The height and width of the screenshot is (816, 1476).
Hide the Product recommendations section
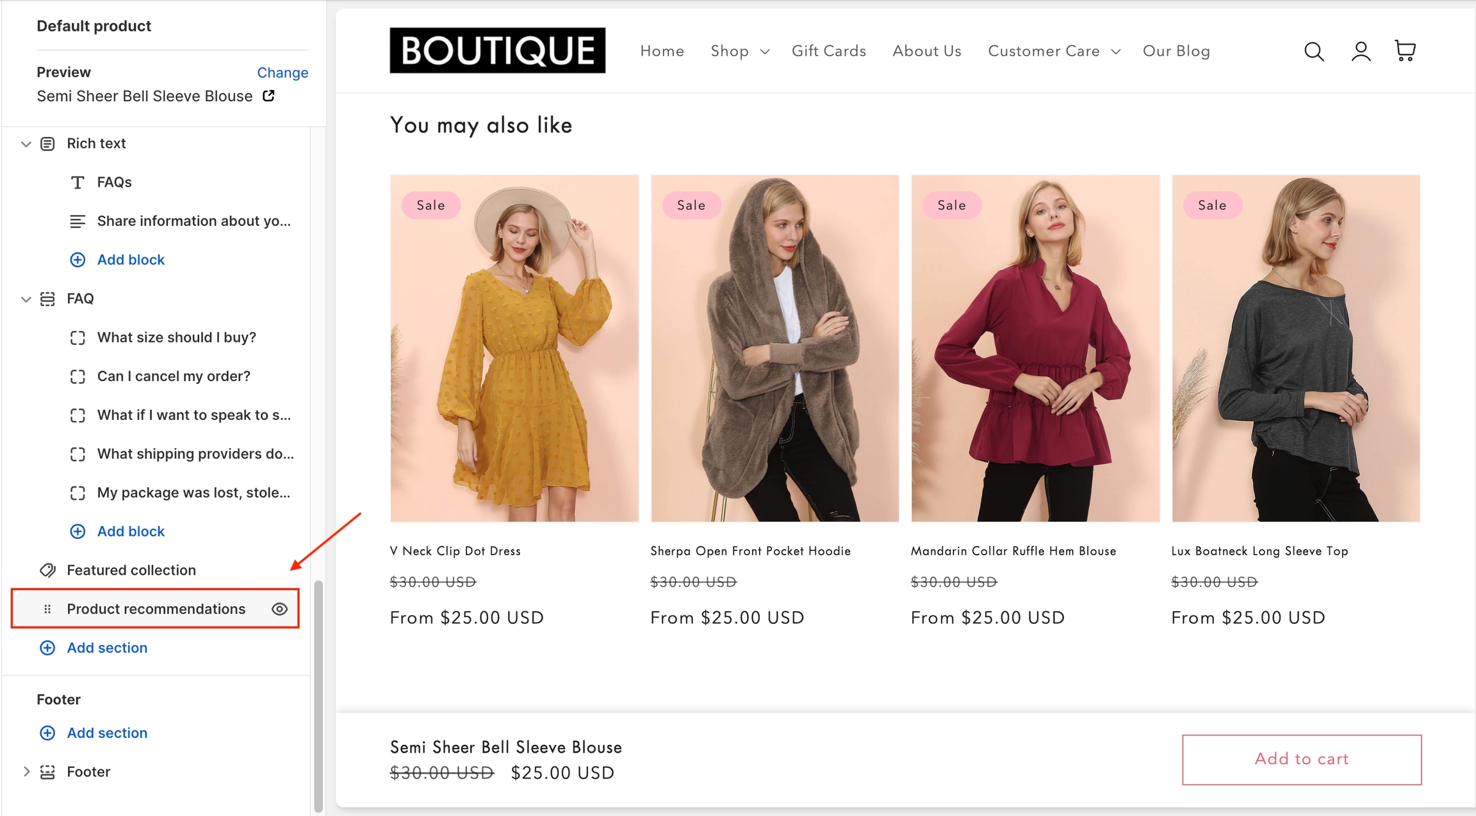(279, 609)
